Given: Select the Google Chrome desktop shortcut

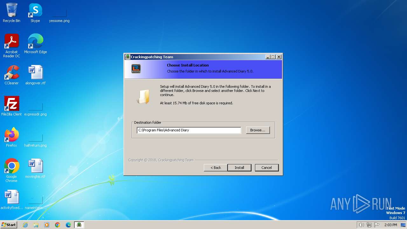Looking at the screenshot, I should coord(11,170).
